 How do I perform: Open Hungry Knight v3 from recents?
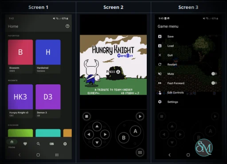20,101
